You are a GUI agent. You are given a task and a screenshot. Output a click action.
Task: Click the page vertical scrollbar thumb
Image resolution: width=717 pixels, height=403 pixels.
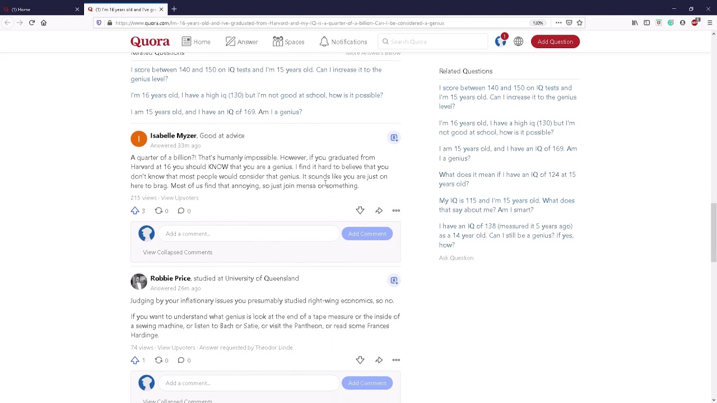tap(713, 232)
